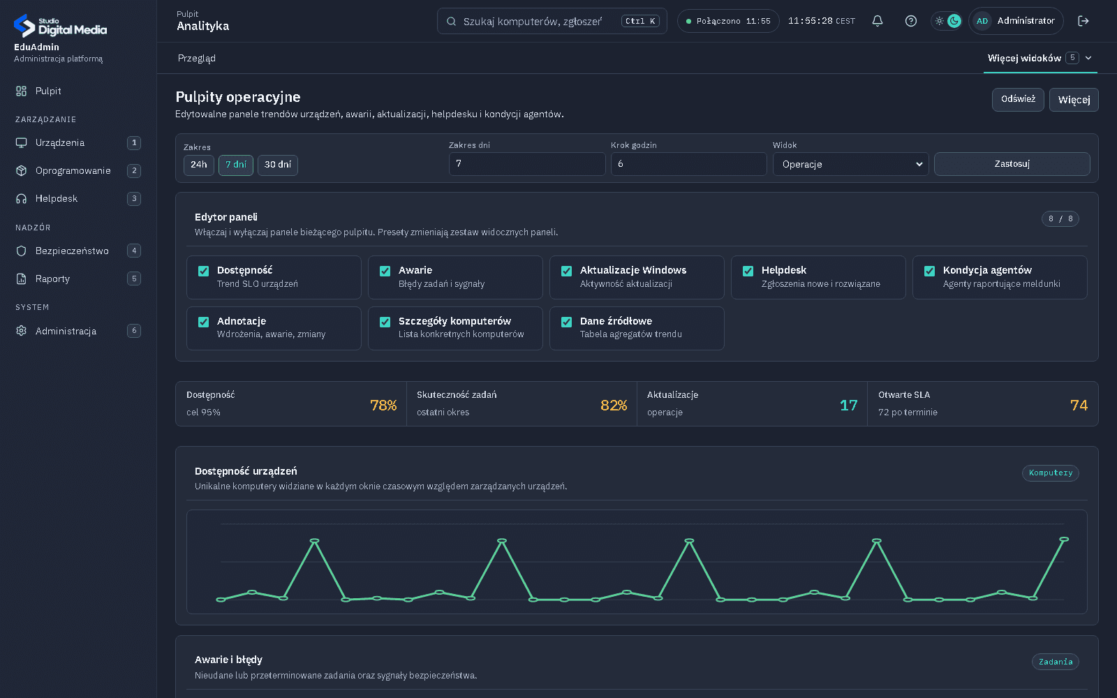Uncheck the Awarie panel checkbox
The height and width of the screenshot is (698, 1117).
coord(385,271)
